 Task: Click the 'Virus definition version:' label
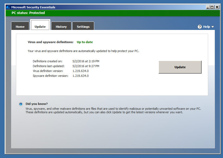[48, 71]
